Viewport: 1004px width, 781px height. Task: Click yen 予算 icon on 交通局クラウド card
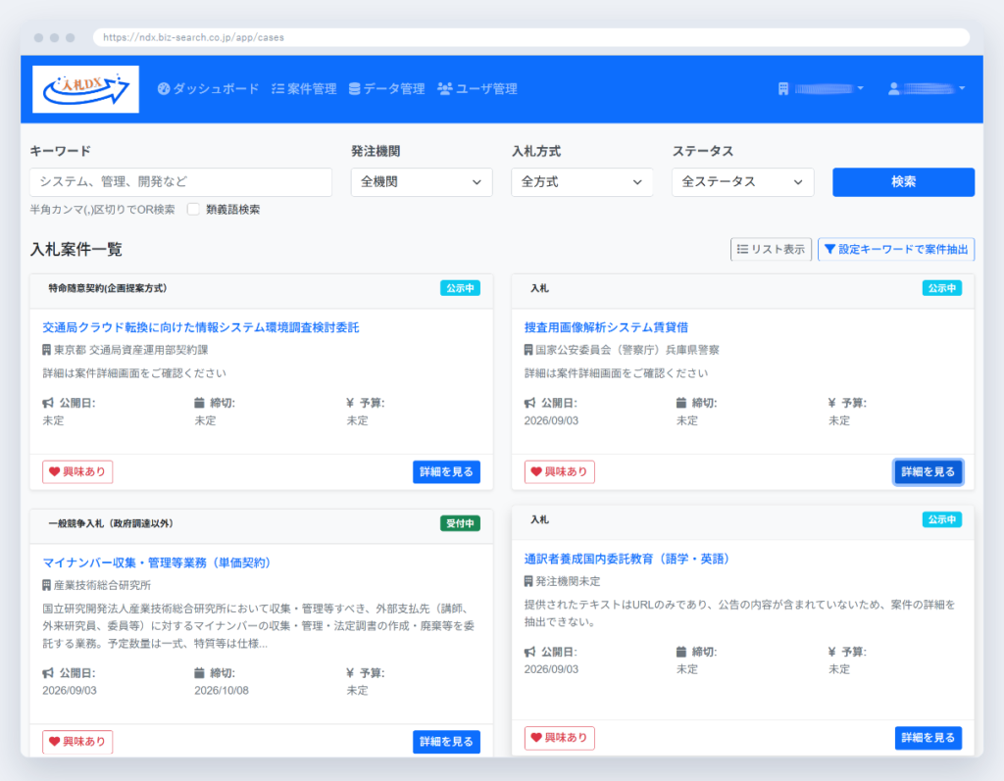pyautogui.click(x=350, y=403)
